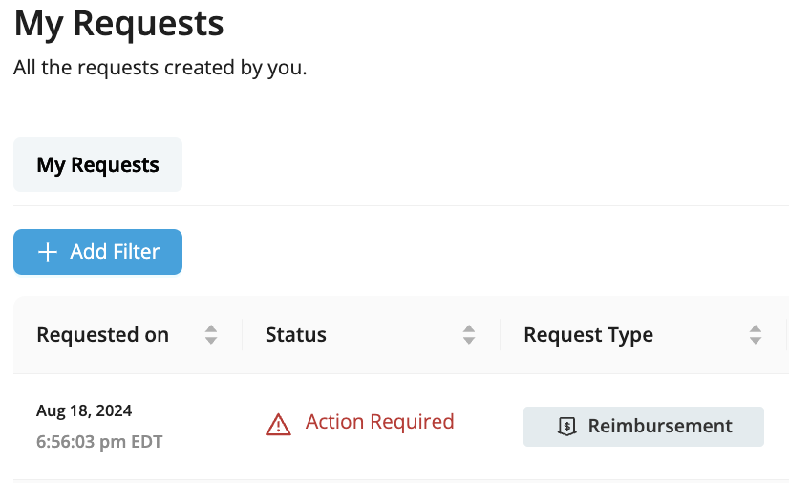Select the Request Type column header label
This screenshot has height=483, width=789.
[x=588, y=335]
